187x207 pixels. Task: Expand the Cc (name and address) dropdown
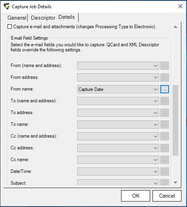click(118, 136)
